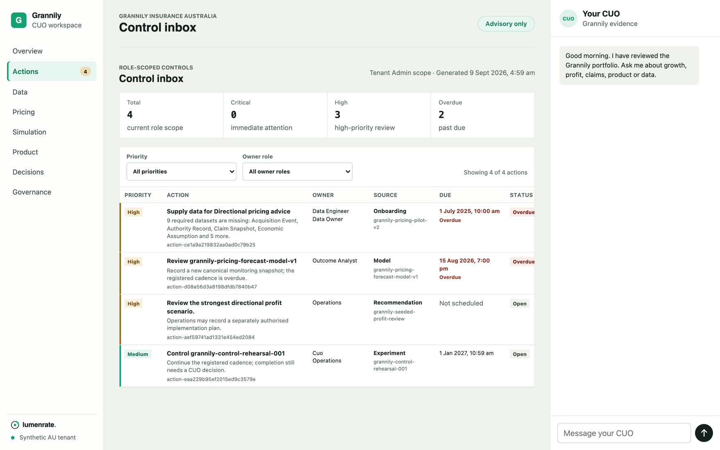Screen dimensions: 720x450
Task: Click the ACTION column header
Action: (178, 195)
